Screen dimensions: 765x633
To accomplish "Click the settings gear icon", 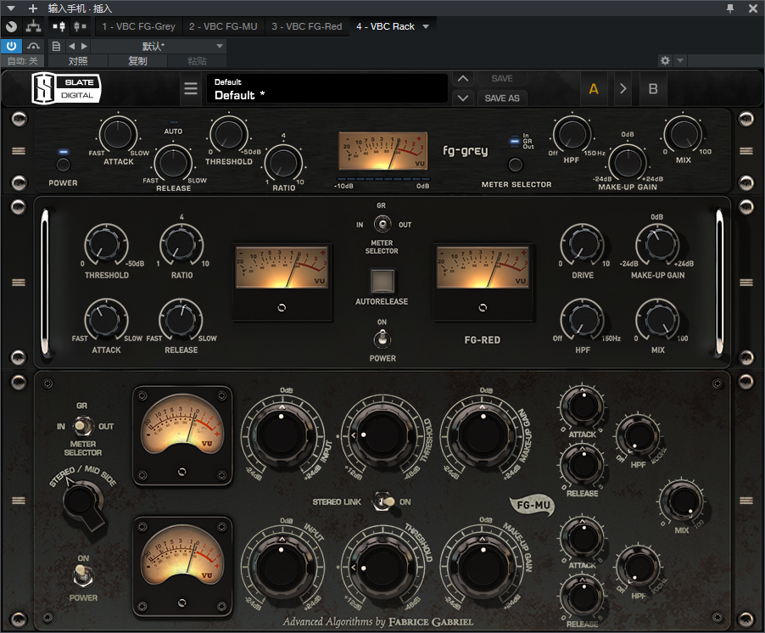I will (x=665, y=60).
